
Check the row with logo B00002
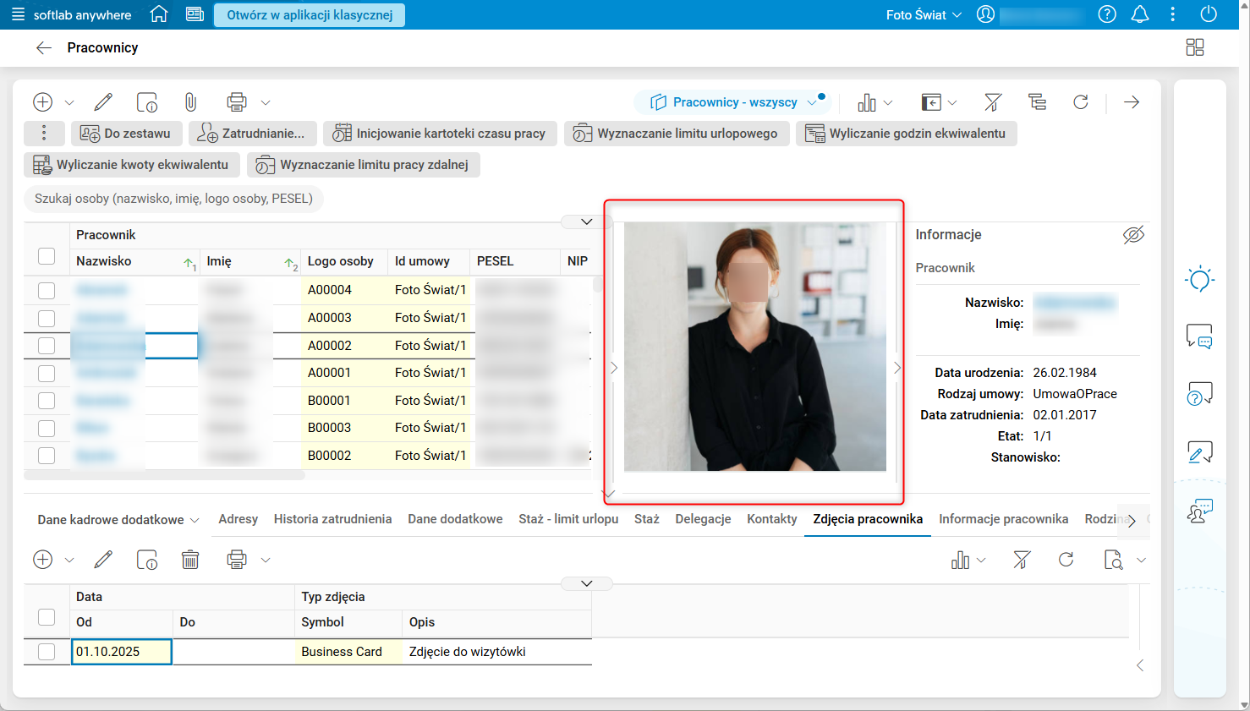pos(47,456)
